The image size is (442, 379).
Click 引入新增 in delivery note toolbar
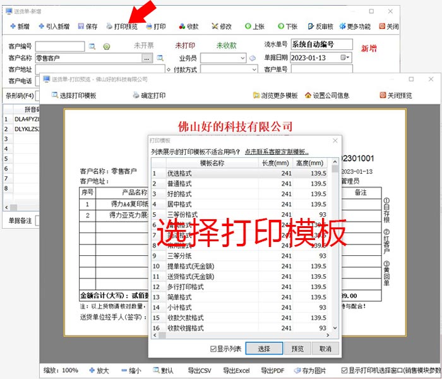[54, 27]
